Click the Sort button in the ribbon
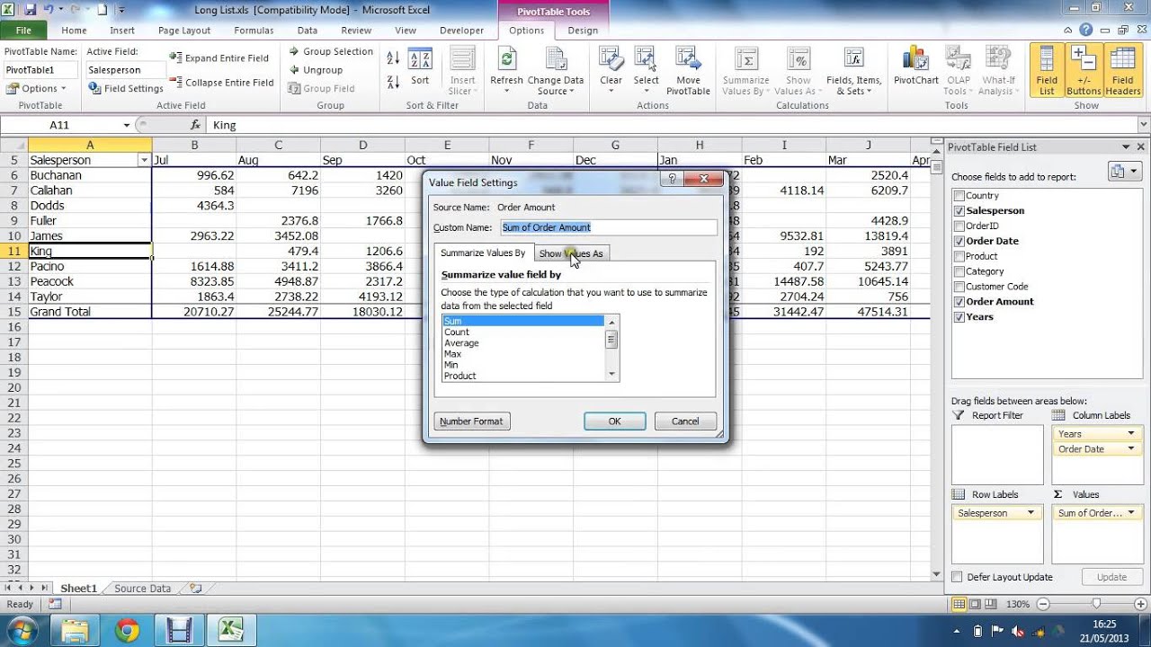 coord(420,68)
